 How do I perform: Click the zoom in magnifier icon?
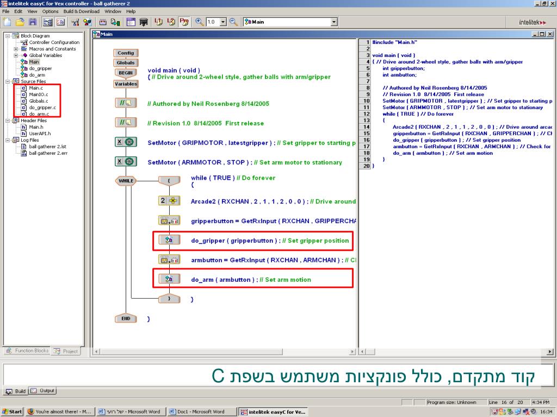(200, 22)
